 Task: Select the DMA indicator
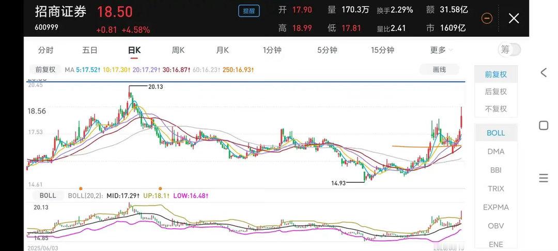[x=495, y=151]
